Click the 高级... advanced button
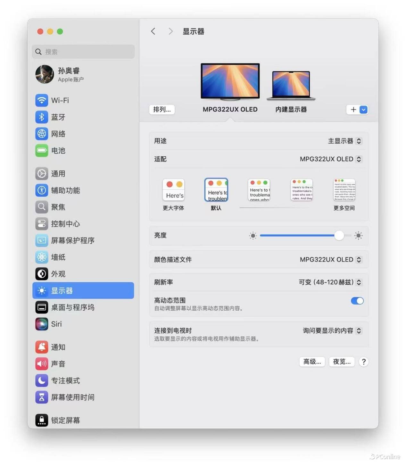 point(312,362)
